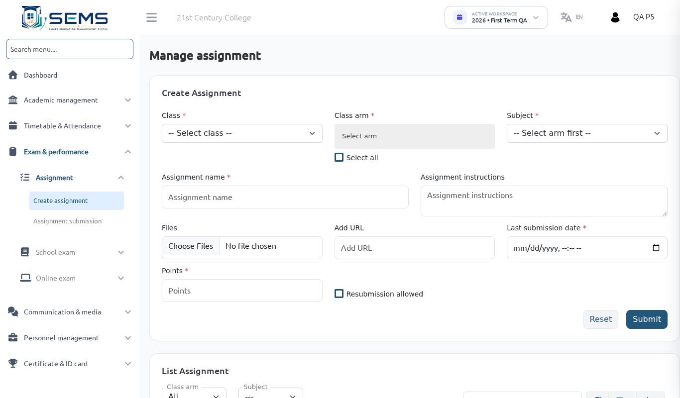This screenshot has width=680, height=398.
Task: Click the calendar workspace icon
Action: (459, 17)
